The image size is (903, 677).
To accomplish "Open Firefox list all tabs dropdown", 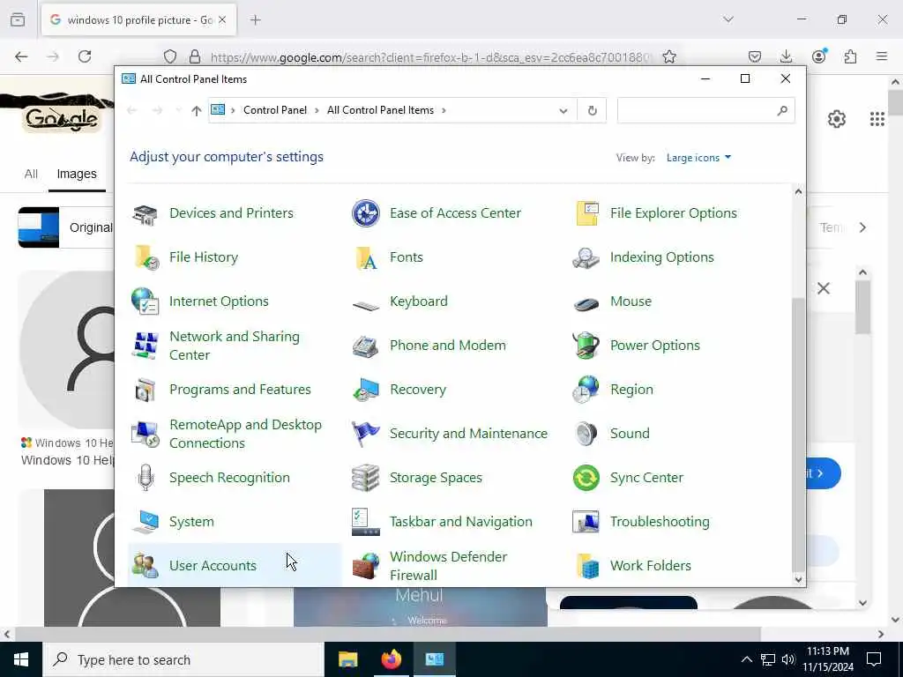I will (728, 19).
